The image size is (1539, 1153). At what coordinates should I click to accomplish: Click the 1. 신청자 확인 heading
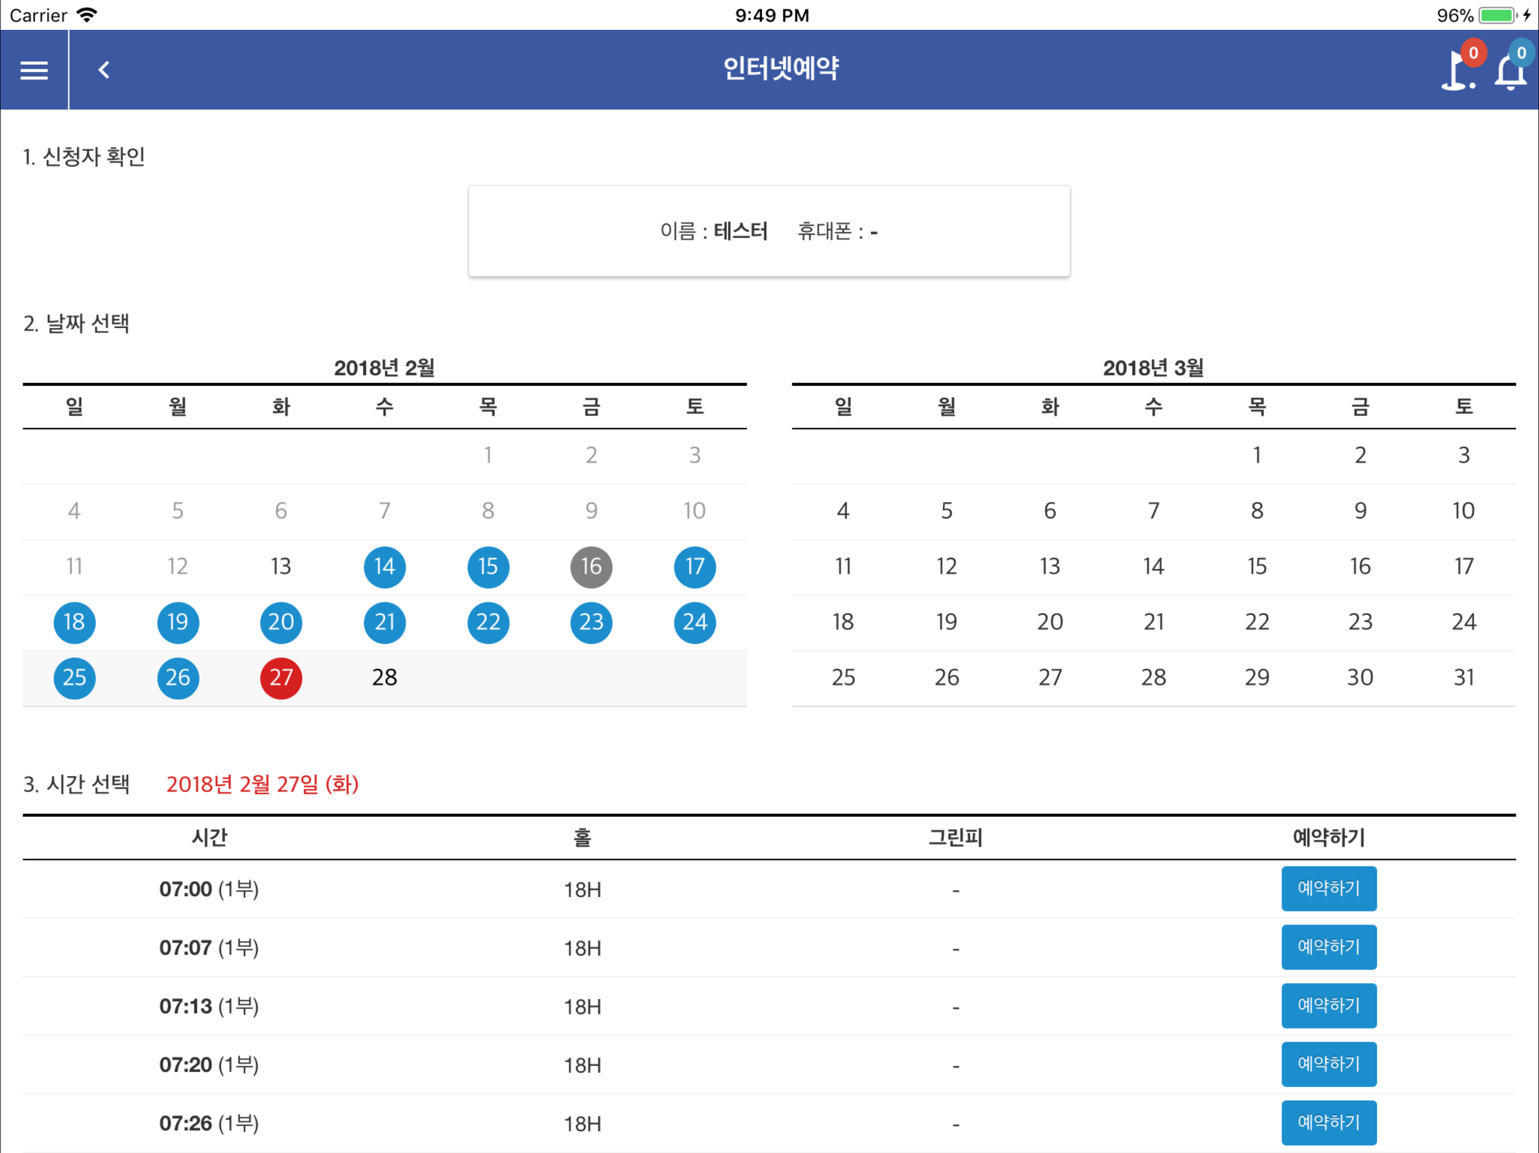tap(83, 157)
